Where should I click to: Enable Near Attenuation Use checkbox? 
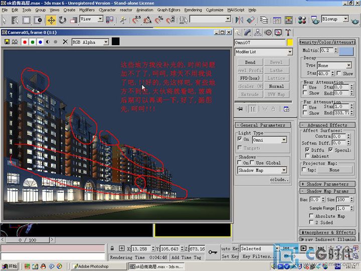[x=305, y=87]
